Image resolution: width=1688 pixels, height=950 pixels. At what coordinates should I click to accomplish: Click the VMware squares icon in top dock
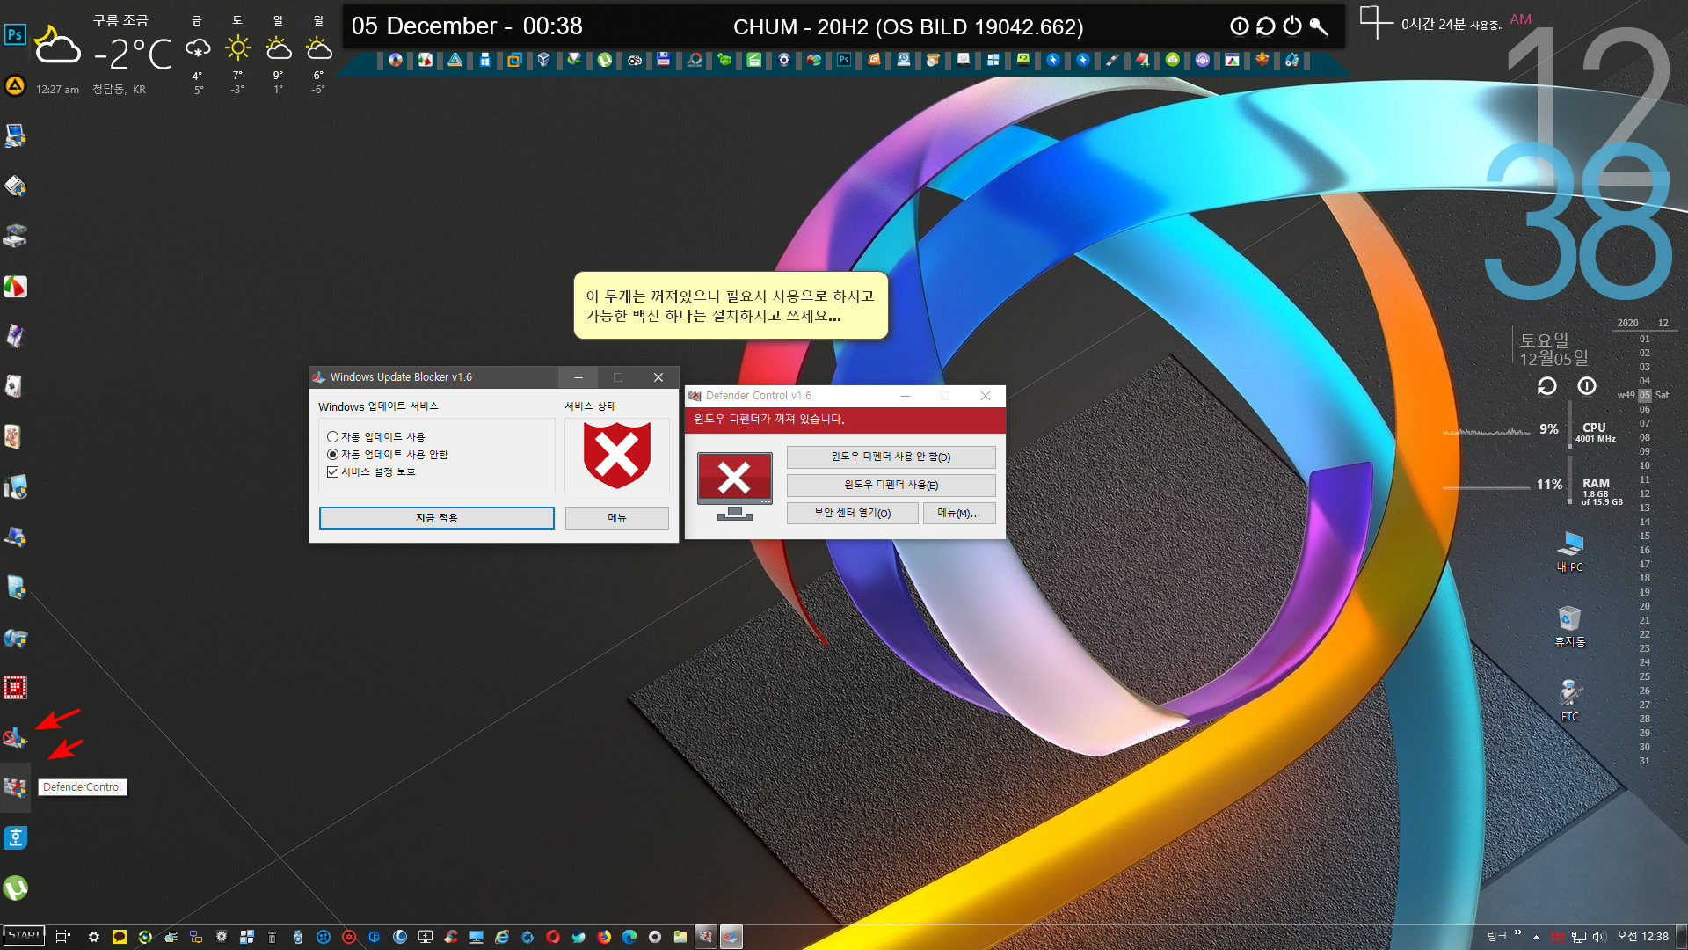pyautogui.click(x=514, y=60)
